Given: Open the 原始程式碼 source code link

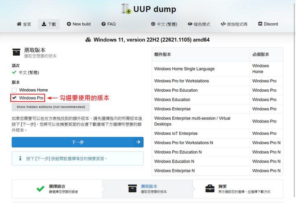Looking at the screenshot, I should (x=234, y=24).
